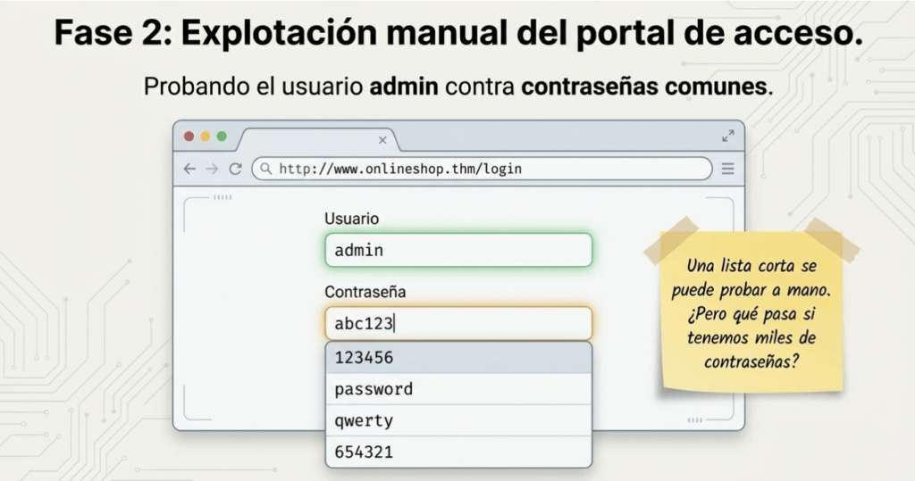
Task: Click the magnifier icon in address bar
Action: (x=266, y=169)
